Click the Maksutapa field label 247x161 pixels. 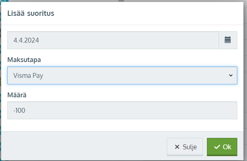pos(24,60)
